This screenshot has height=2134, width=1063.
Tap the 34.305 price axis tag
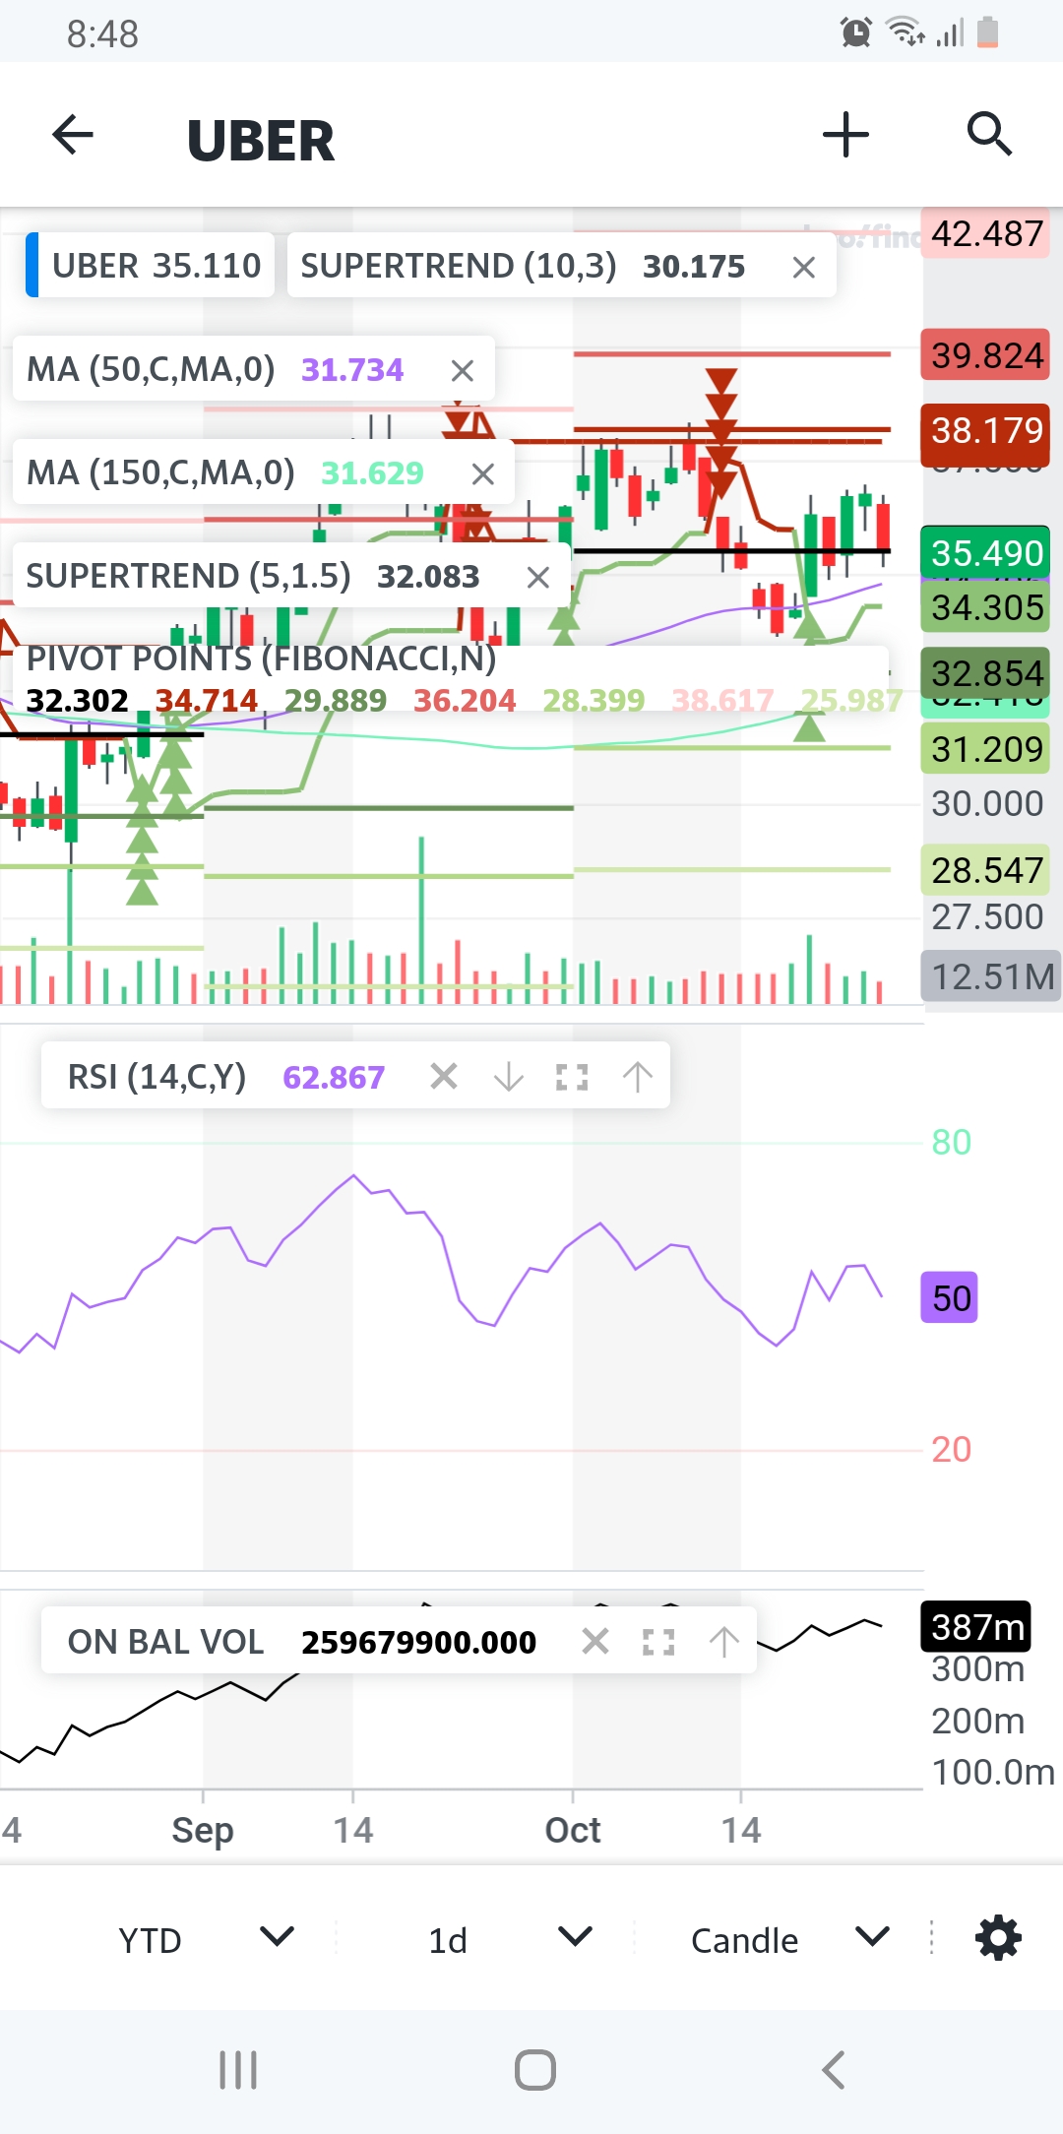click(x=986, y=607)
